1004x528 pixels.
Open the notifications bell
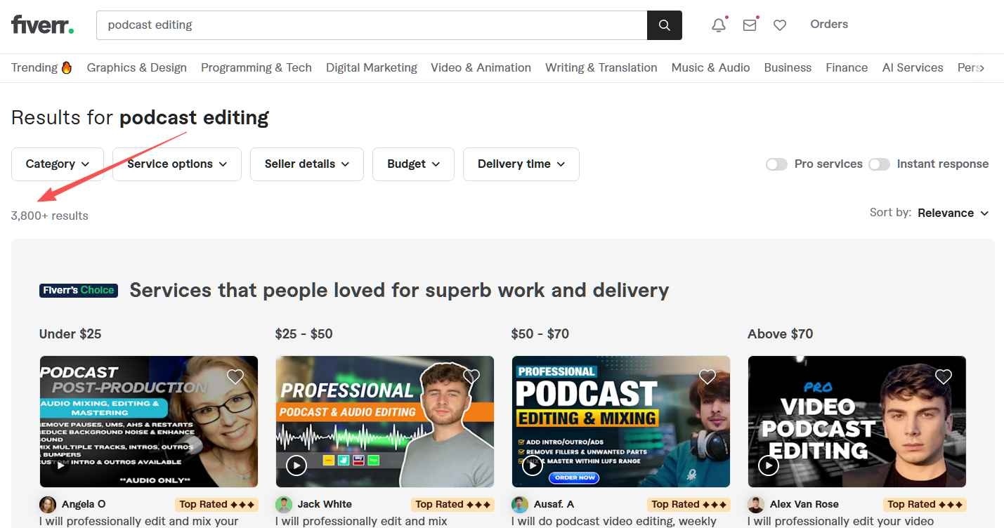click(x=719, y=25)
